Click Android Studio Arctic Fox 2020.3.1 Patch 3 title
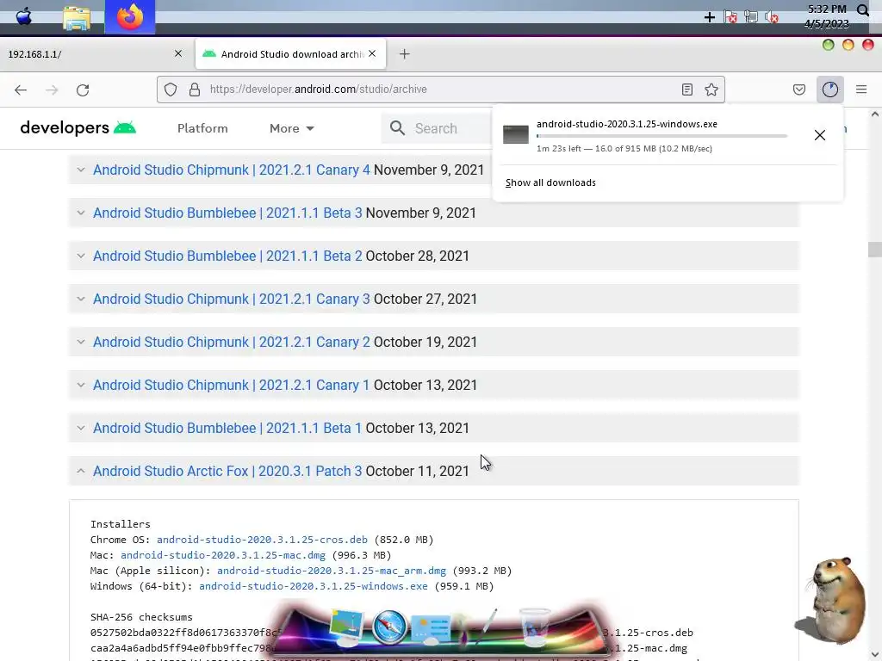Viewport: 882px width, 661px height. (227, 471)
